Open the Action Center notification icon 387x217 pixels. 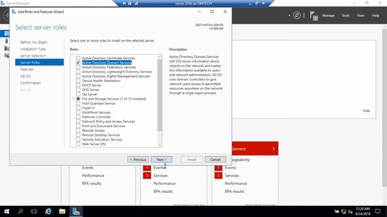point(377,212)
